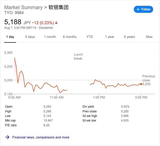Switch to the 1 year view

point(110,37)
